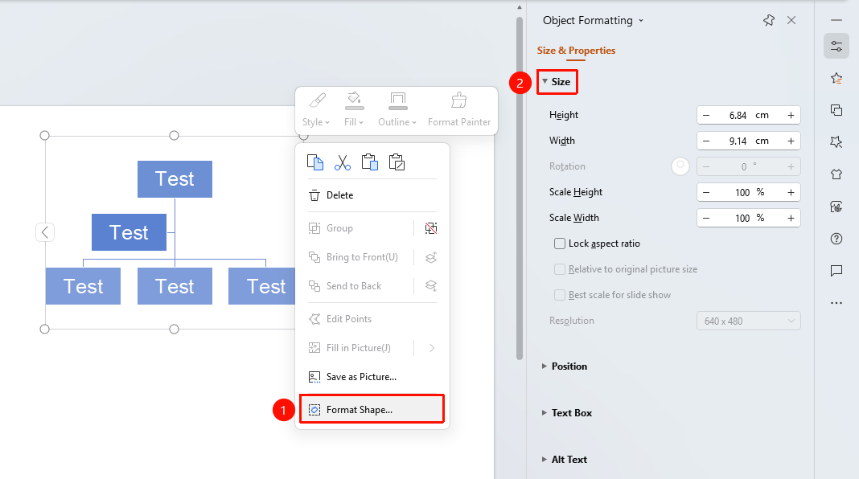Open the settings sliders sidebar icon
Screen dimensions: 859x479
click(836, 46)
